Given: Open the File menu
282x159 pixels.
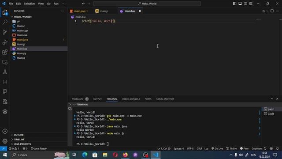Looking at the screenshot, I should pos(11,4).
